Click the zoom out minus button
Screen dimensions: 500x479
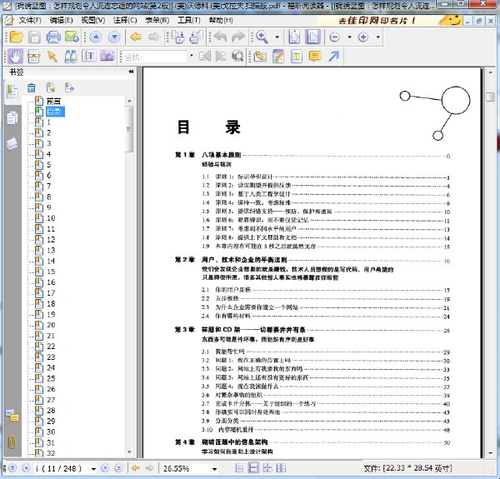point(334,37)
